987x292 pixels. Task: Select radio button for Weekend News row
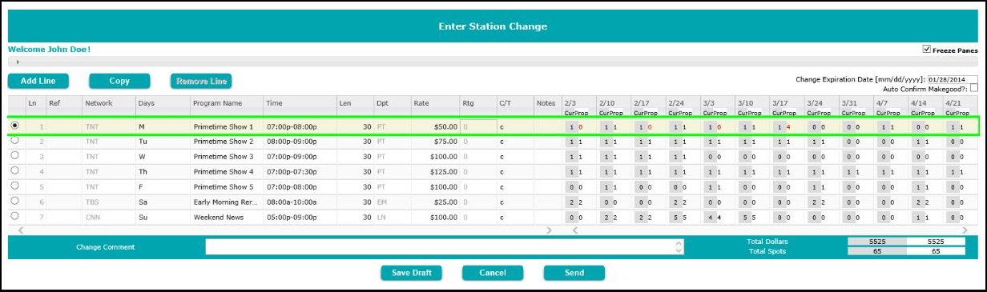click(14, 216)
